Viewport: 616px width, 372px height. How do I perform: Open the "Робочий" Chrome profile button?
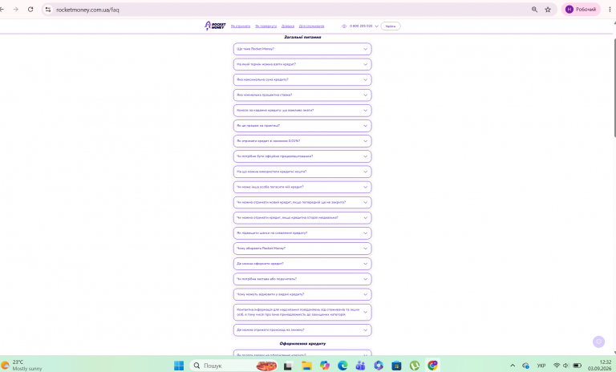(x=581, y=10)
